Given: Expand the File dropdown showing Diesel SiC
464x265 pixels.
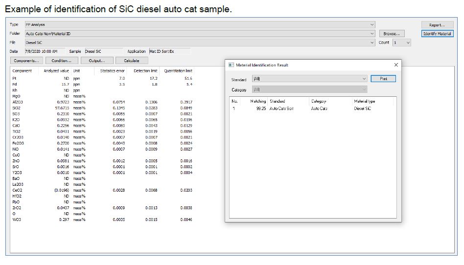Looking at the screenshot, I should [372, 43].
